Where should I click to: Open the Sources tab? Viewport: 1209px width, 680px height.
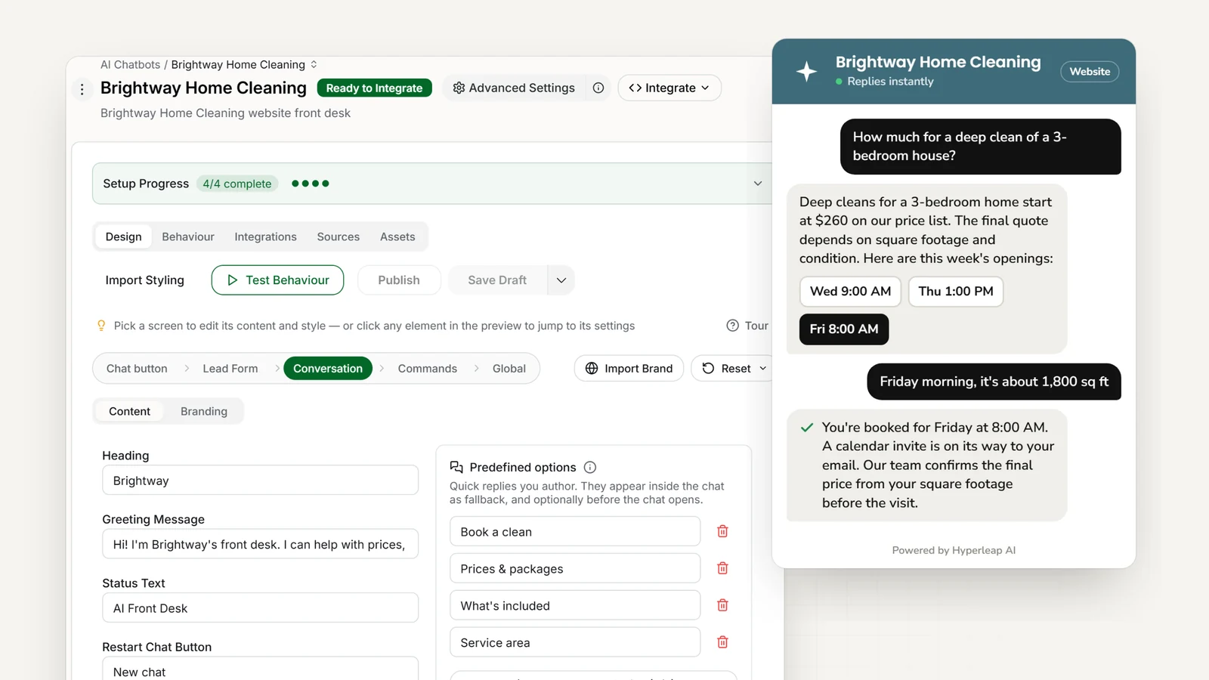point(339,236)
